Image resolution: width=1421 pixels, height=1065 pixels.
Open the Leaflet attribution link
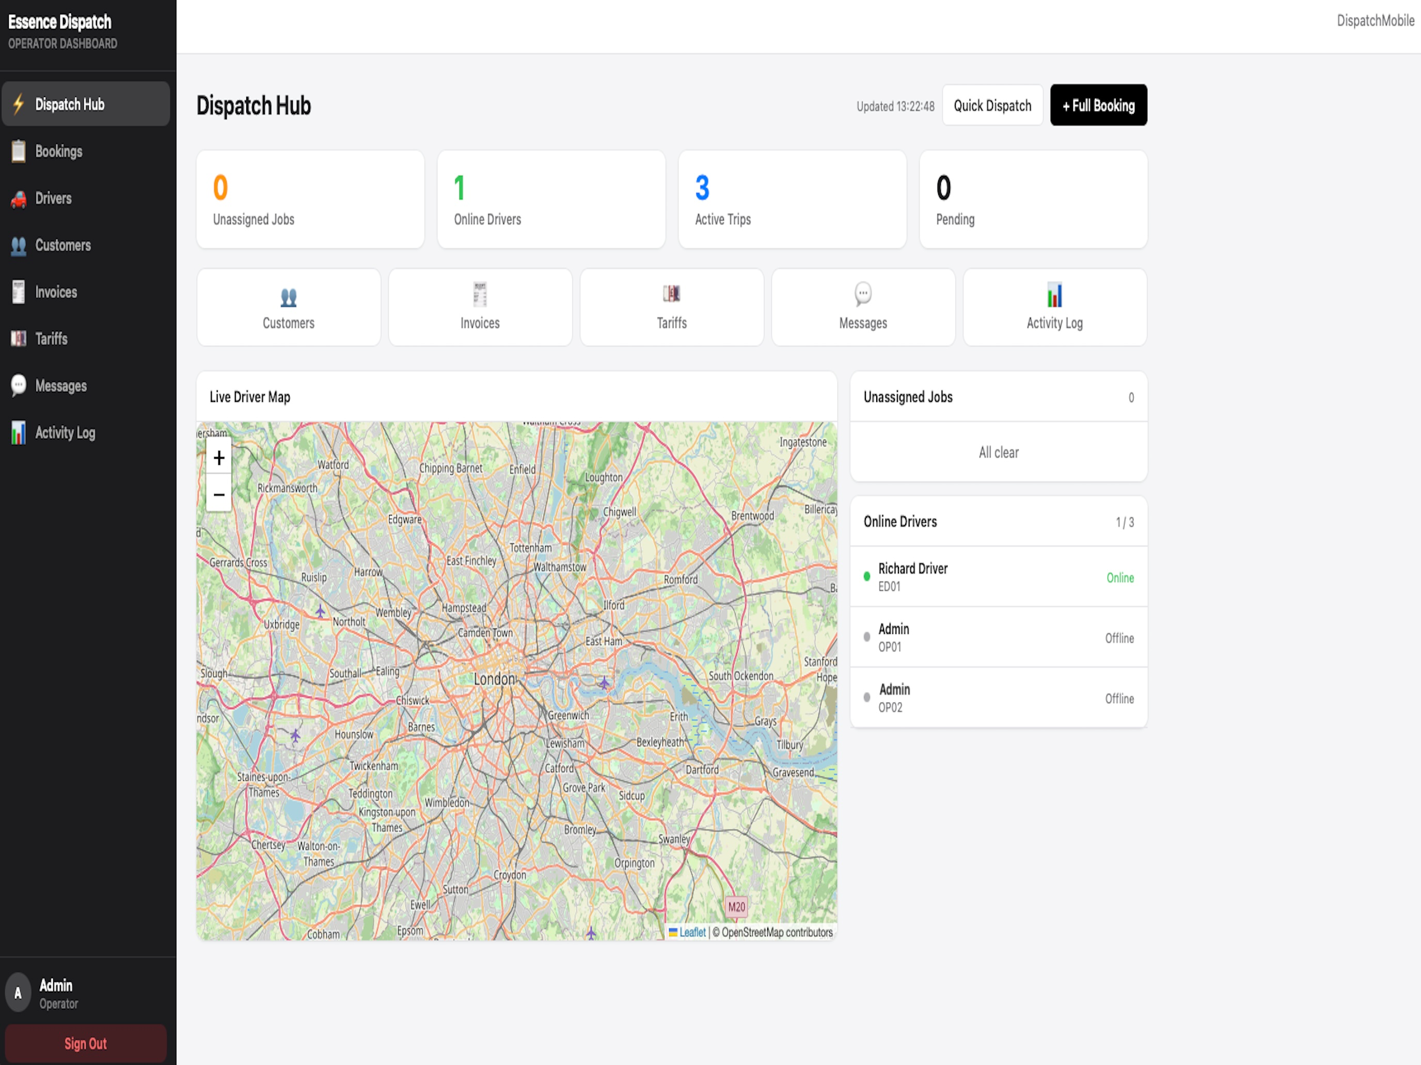point(692,932)
